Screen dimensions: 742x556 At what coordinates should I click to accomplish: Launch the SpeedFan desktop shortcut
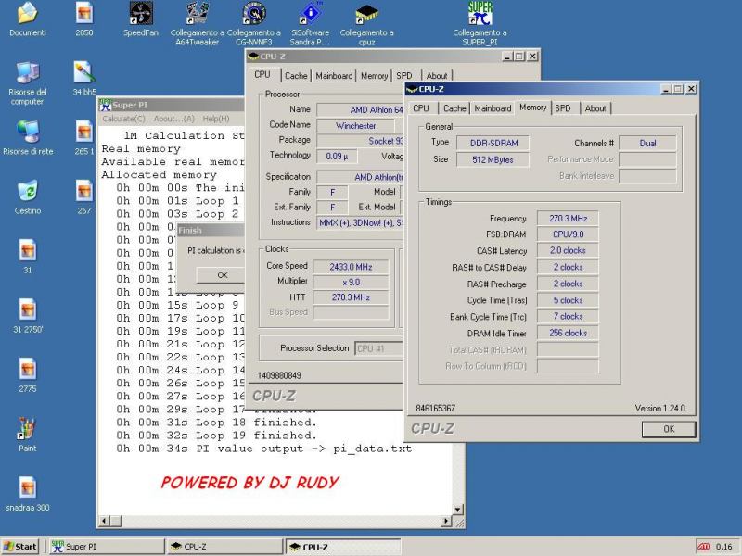point(141,13)
